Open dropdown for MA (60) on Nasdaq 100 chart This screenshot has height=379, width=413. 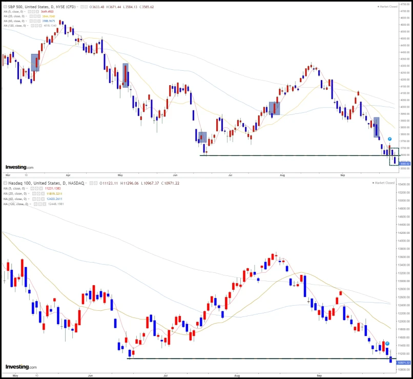29,199
